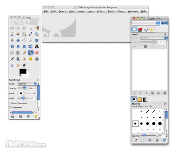The width and height of the screenshot is (181, 153).
Task: Select the Bucket Fill tool
Action: (12, 53)
